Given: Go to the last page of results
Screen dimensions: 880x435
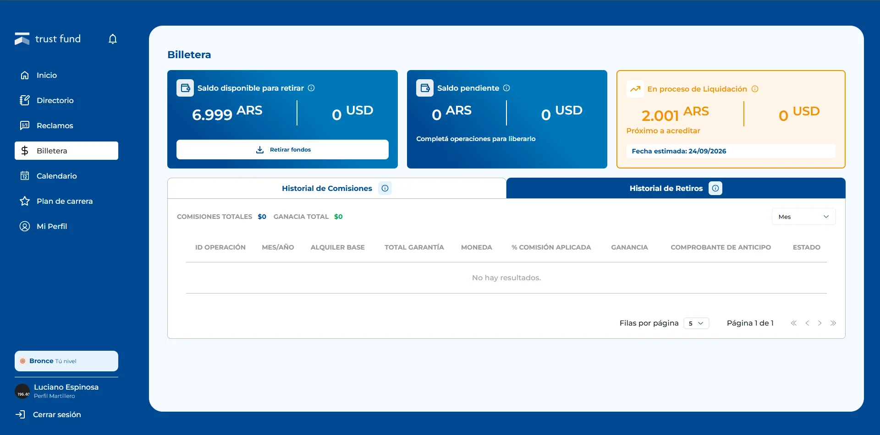Looking at the screenshot, I should 833,323.
